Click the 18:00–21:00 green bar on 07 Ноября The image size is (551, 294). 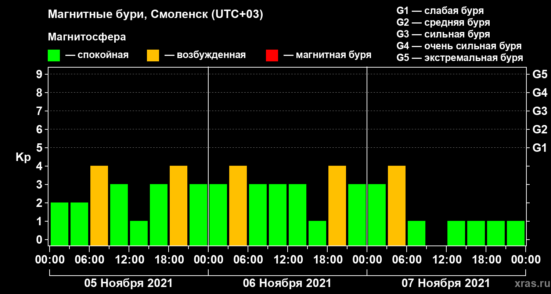tap(496, 233)
